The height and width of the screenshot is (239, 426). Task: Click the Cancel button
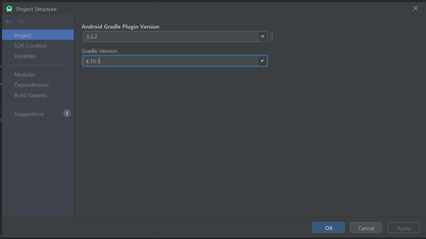click(366, 228)
